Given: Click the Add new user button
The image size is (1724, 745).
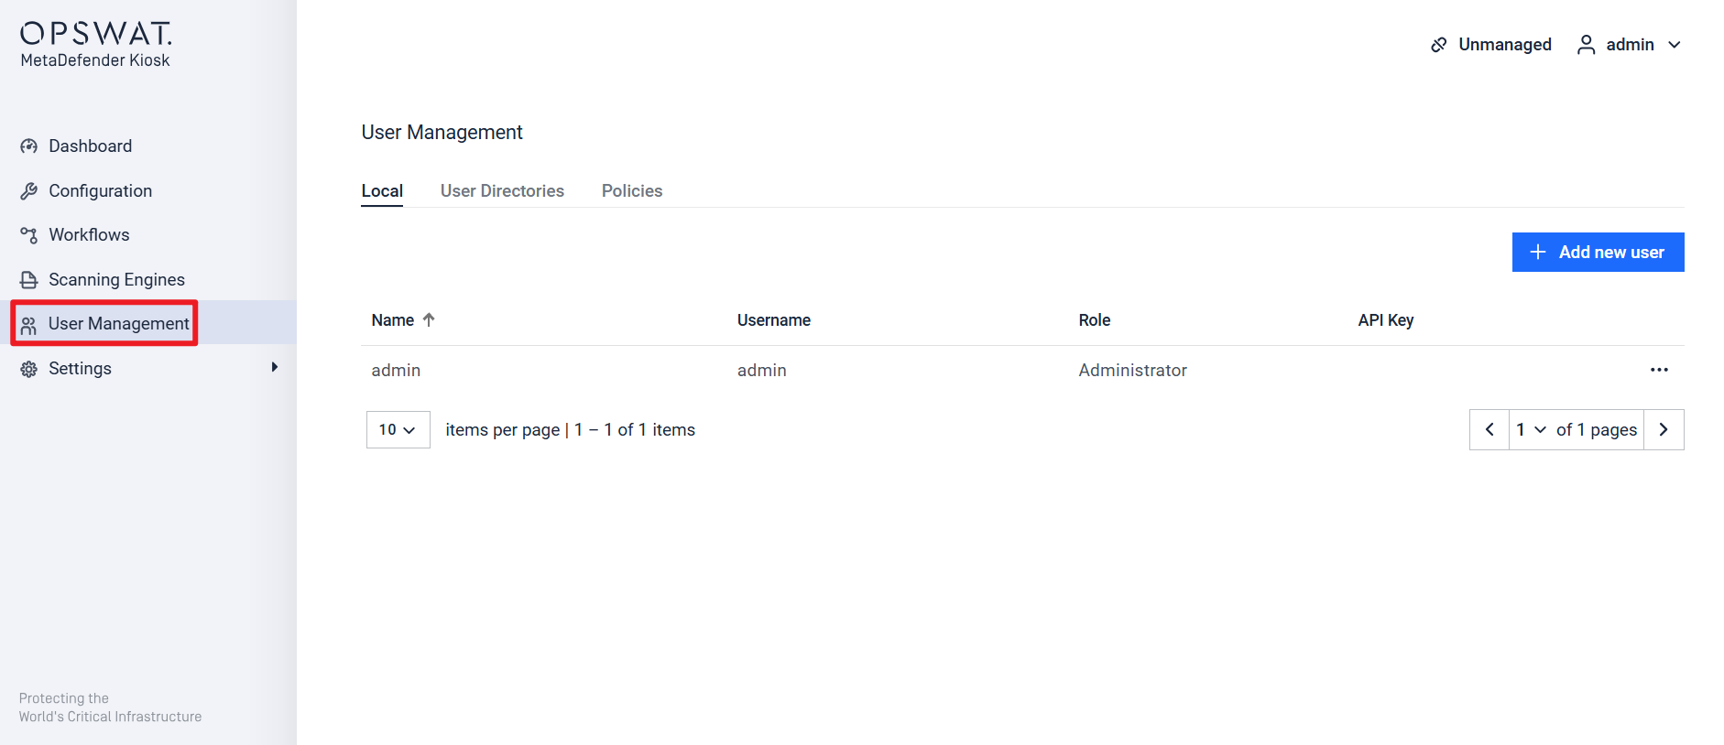Looking at the screenshot, I should tap(1598, 253).
